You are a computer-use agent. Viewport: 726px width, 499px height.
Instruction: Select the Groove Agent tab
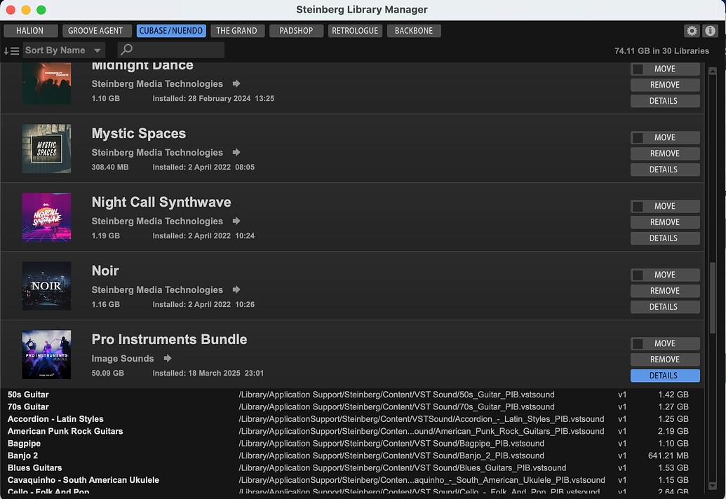pyautogui.click(x=95, y=31)
